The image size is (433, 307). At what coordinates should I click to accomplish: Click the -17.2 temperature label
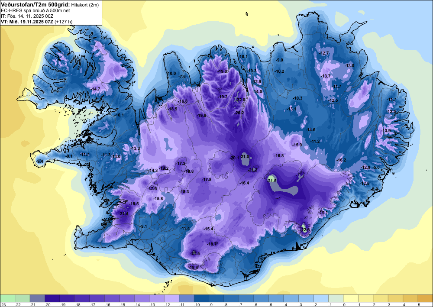click(x=181, y=164)
